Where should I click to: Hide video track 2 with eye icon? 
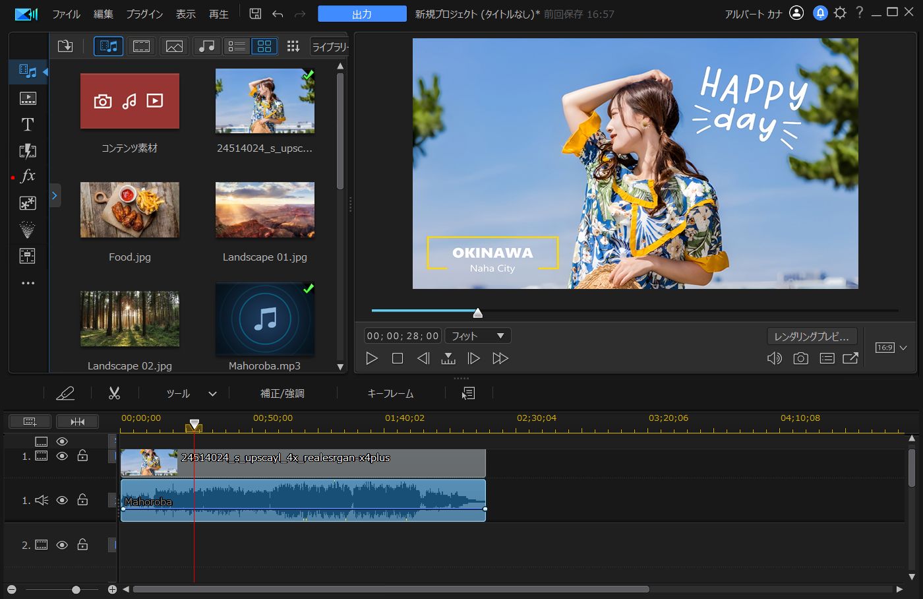(x=62, y=545)
